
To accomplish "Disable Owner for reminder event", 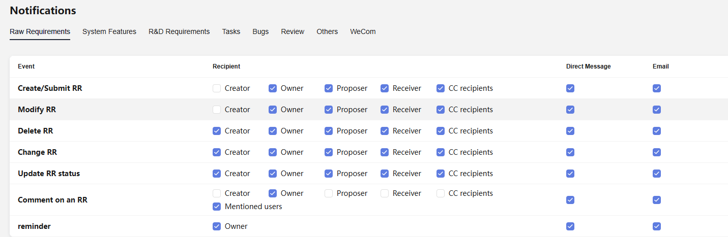I will (x=217, y=226).
